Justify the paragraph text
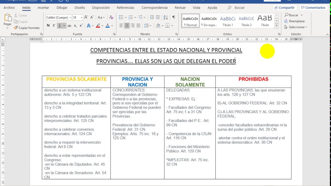 (138, 26)
